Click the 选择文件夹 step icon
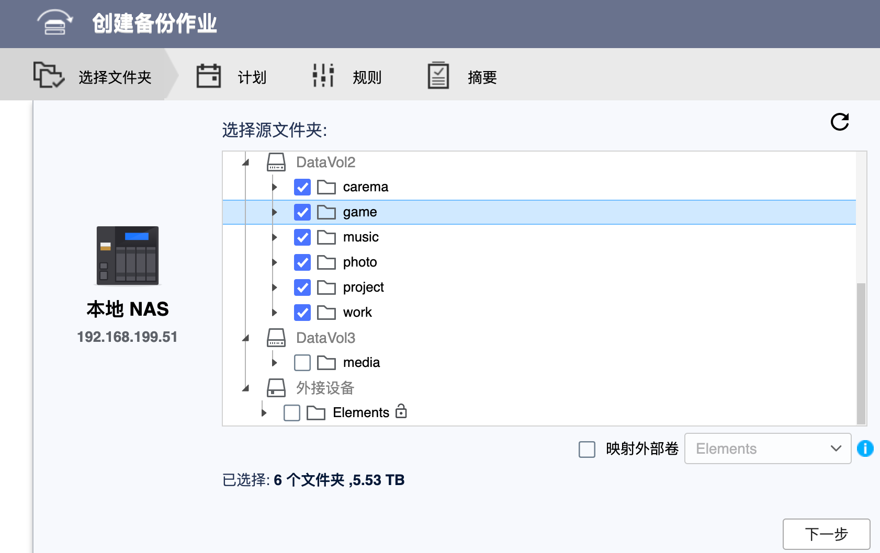 click(x=48, y=75)
